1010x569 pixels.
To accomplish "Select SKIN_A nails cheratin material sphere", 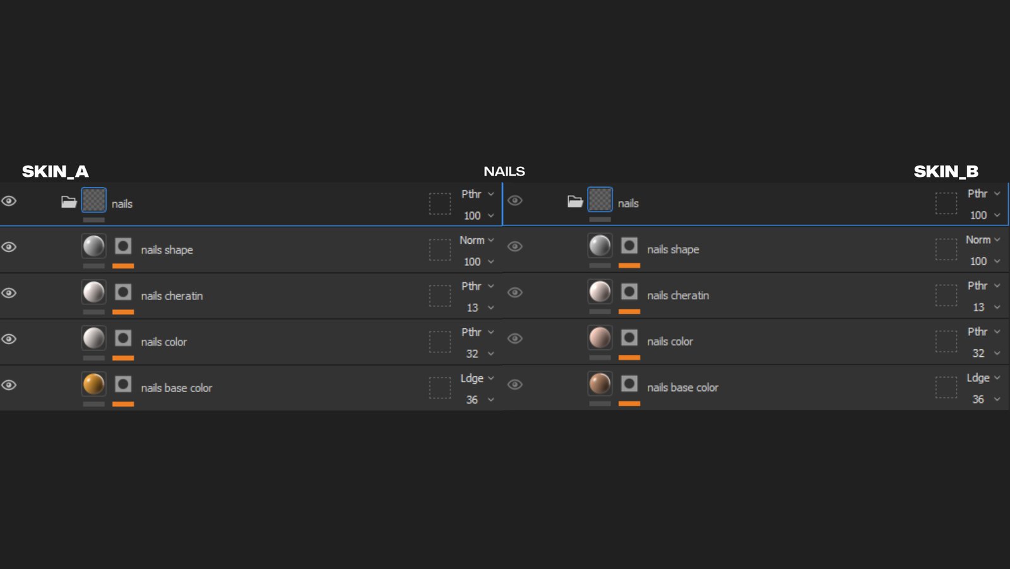I will [x=94, y=292].
